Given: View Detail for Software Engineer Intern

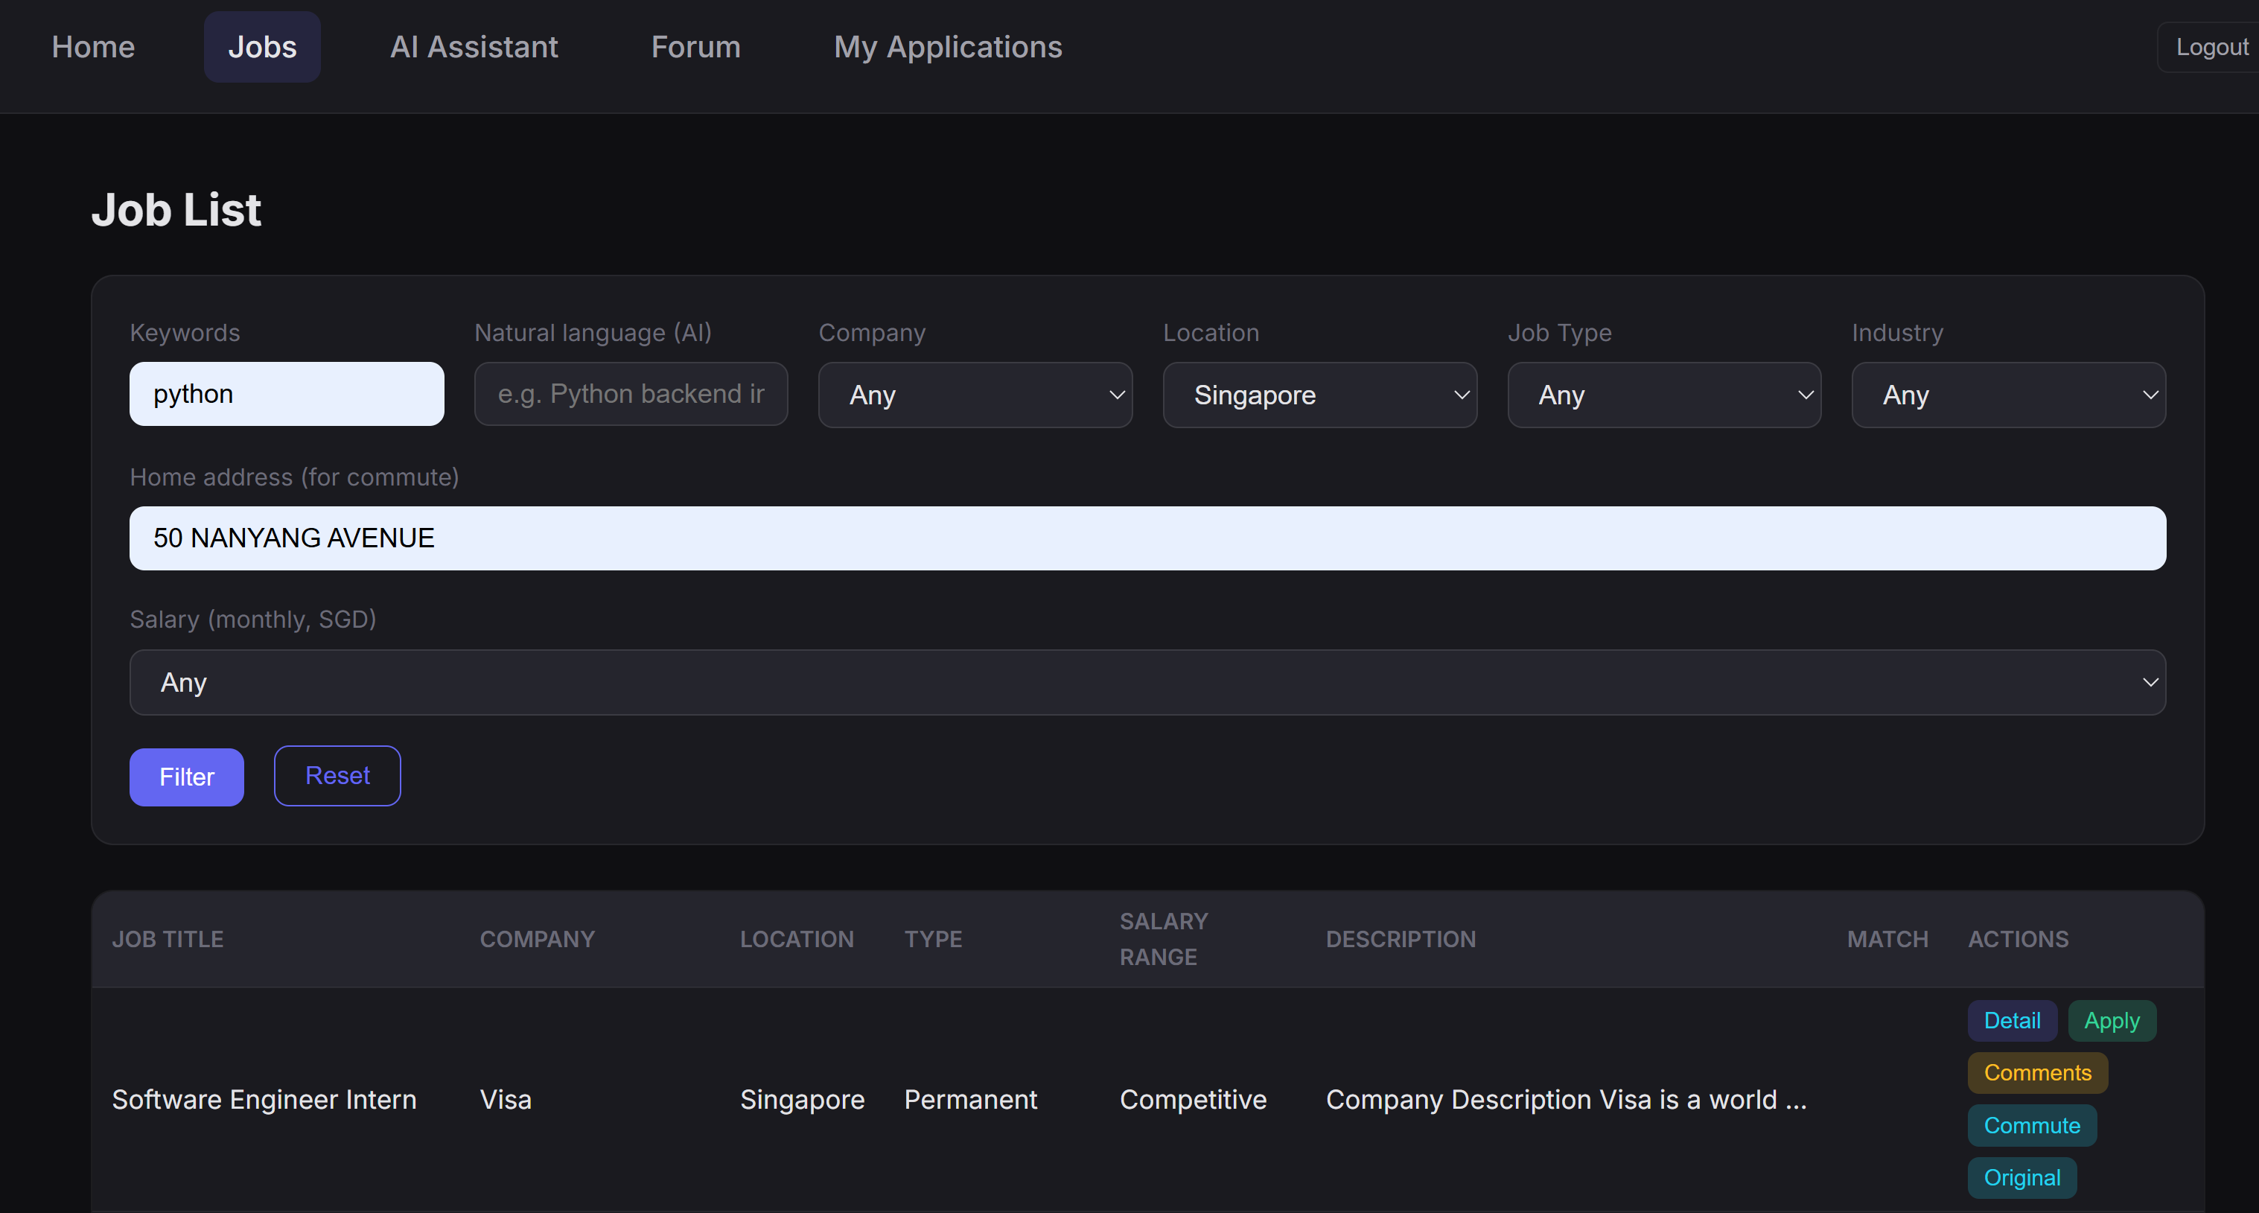Looking at the screenshot, I should (x=2011, y=1021).
